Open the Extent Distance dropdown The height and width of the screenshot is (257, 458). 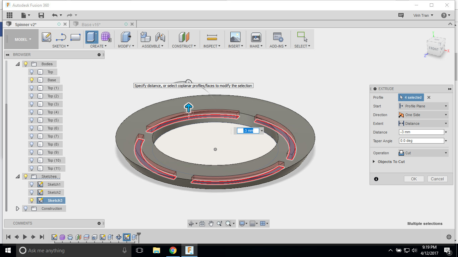tap(423, 123)
